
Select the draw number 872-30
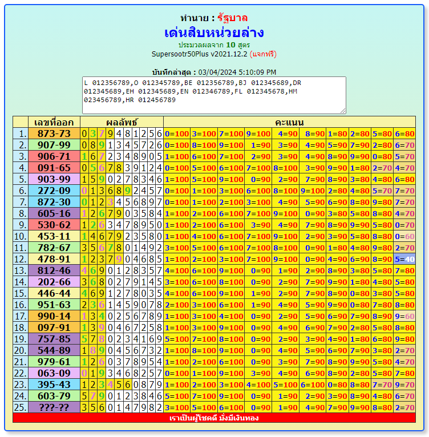pyautogui.click(x=54, y=203)
